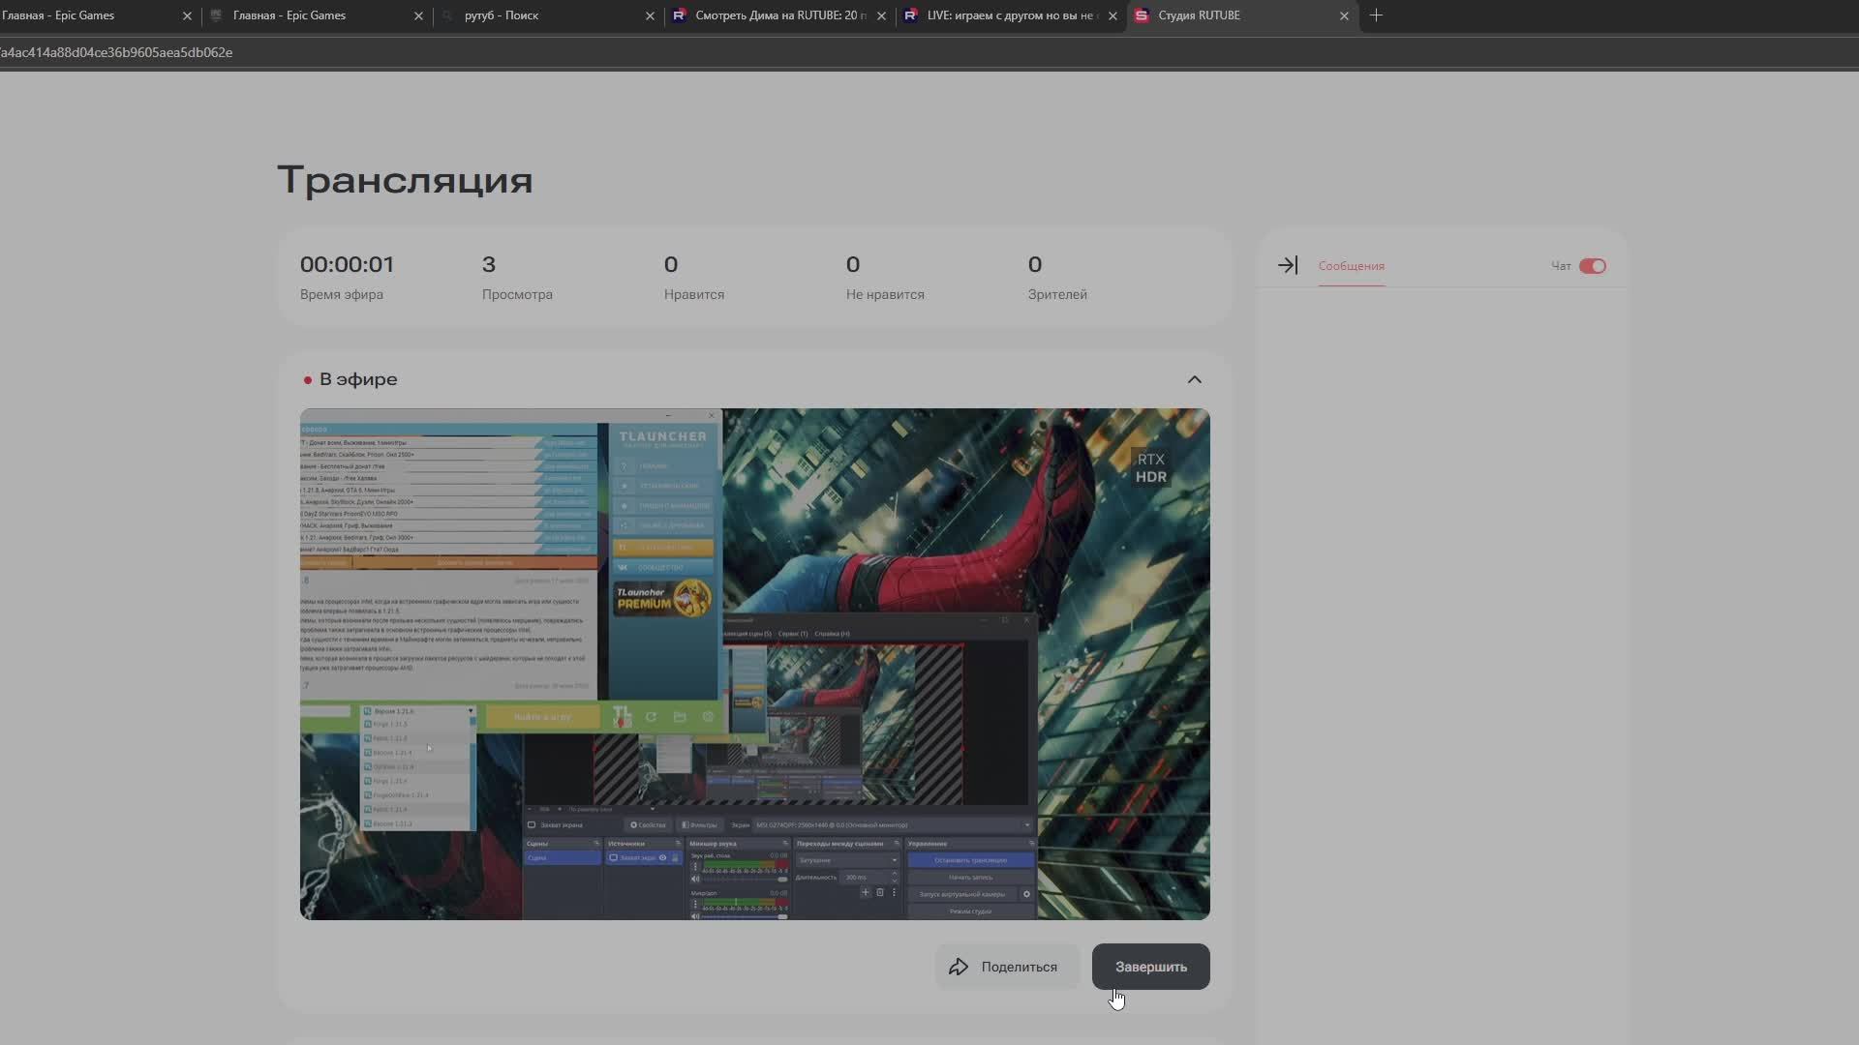Close the Студия RUTUBE tab
The height and width of the screenshot is (1045, 1859).
pos(1344,15)
